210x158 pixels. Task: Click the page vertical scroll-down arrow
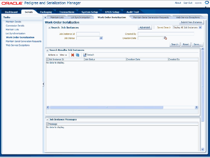point(202,149)
